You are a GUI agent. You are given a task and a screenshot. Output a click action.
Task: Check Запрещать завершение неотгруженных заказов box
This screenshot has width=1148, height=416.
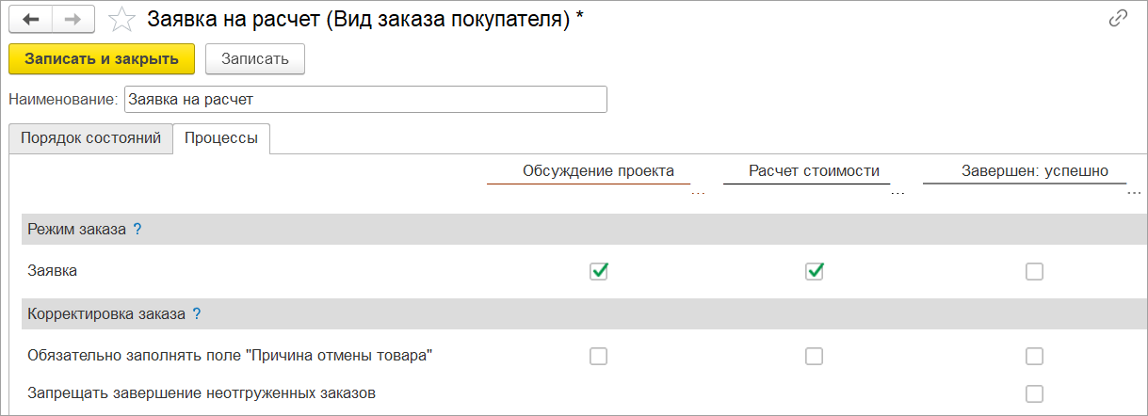(x=1034, y=393)
